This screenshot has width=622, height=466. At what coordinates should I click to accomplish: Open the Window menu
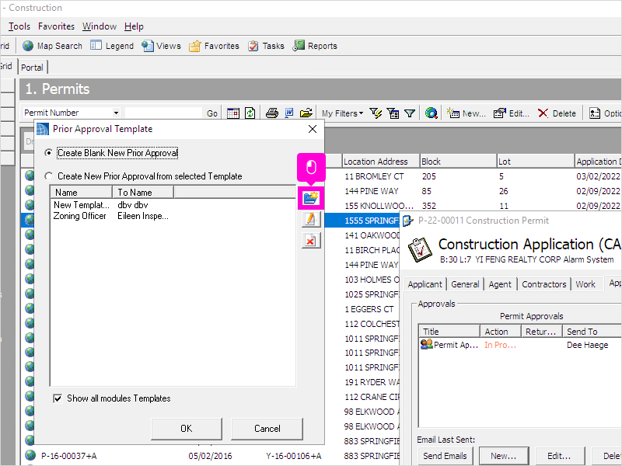(100, 26)
